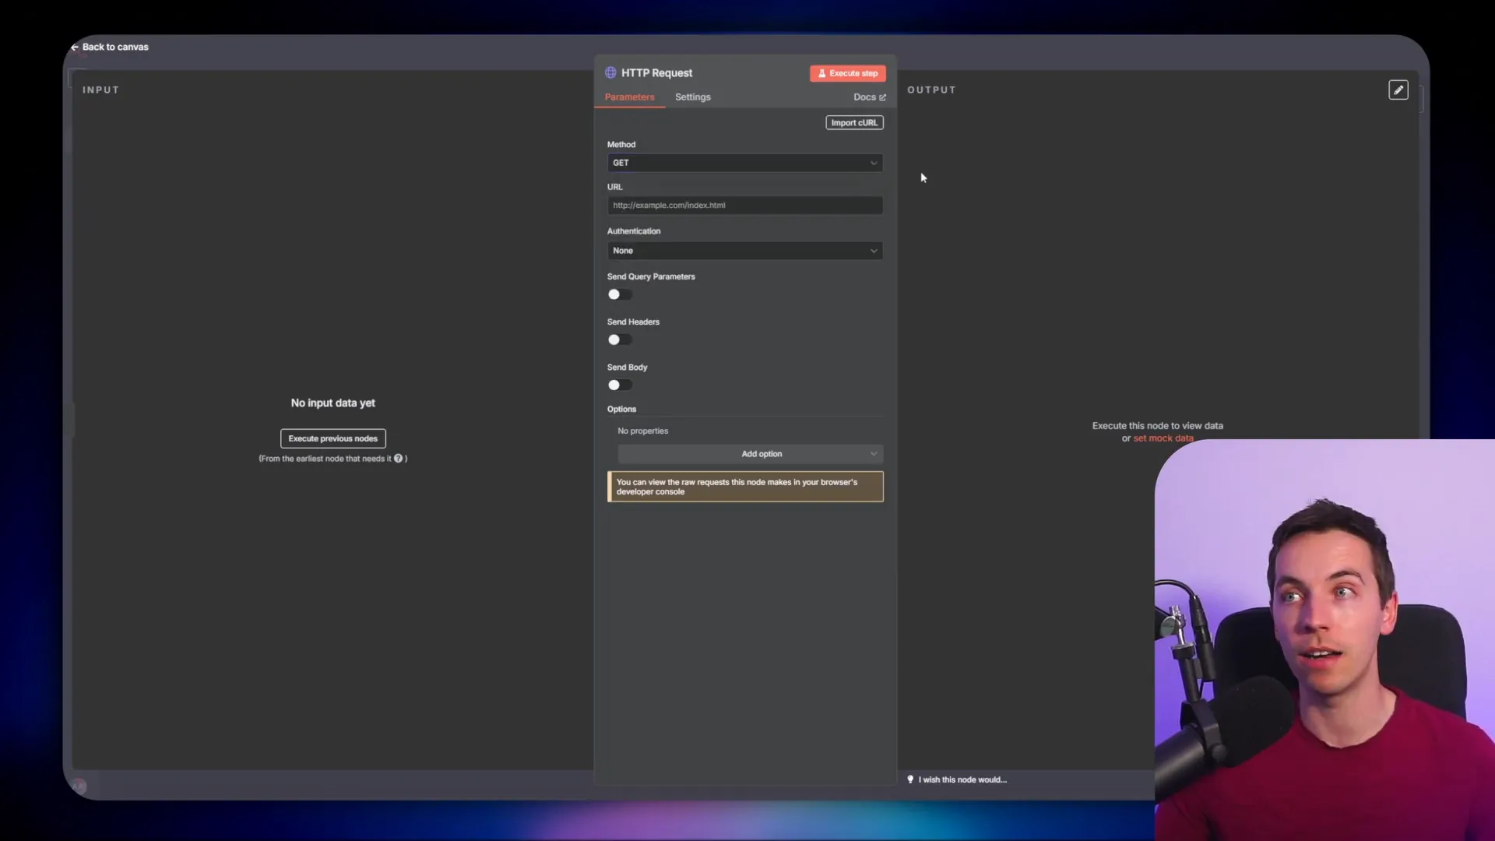
Task: Switch to the Settings tab
Action: pyautogui.click(x=693, y=97)
